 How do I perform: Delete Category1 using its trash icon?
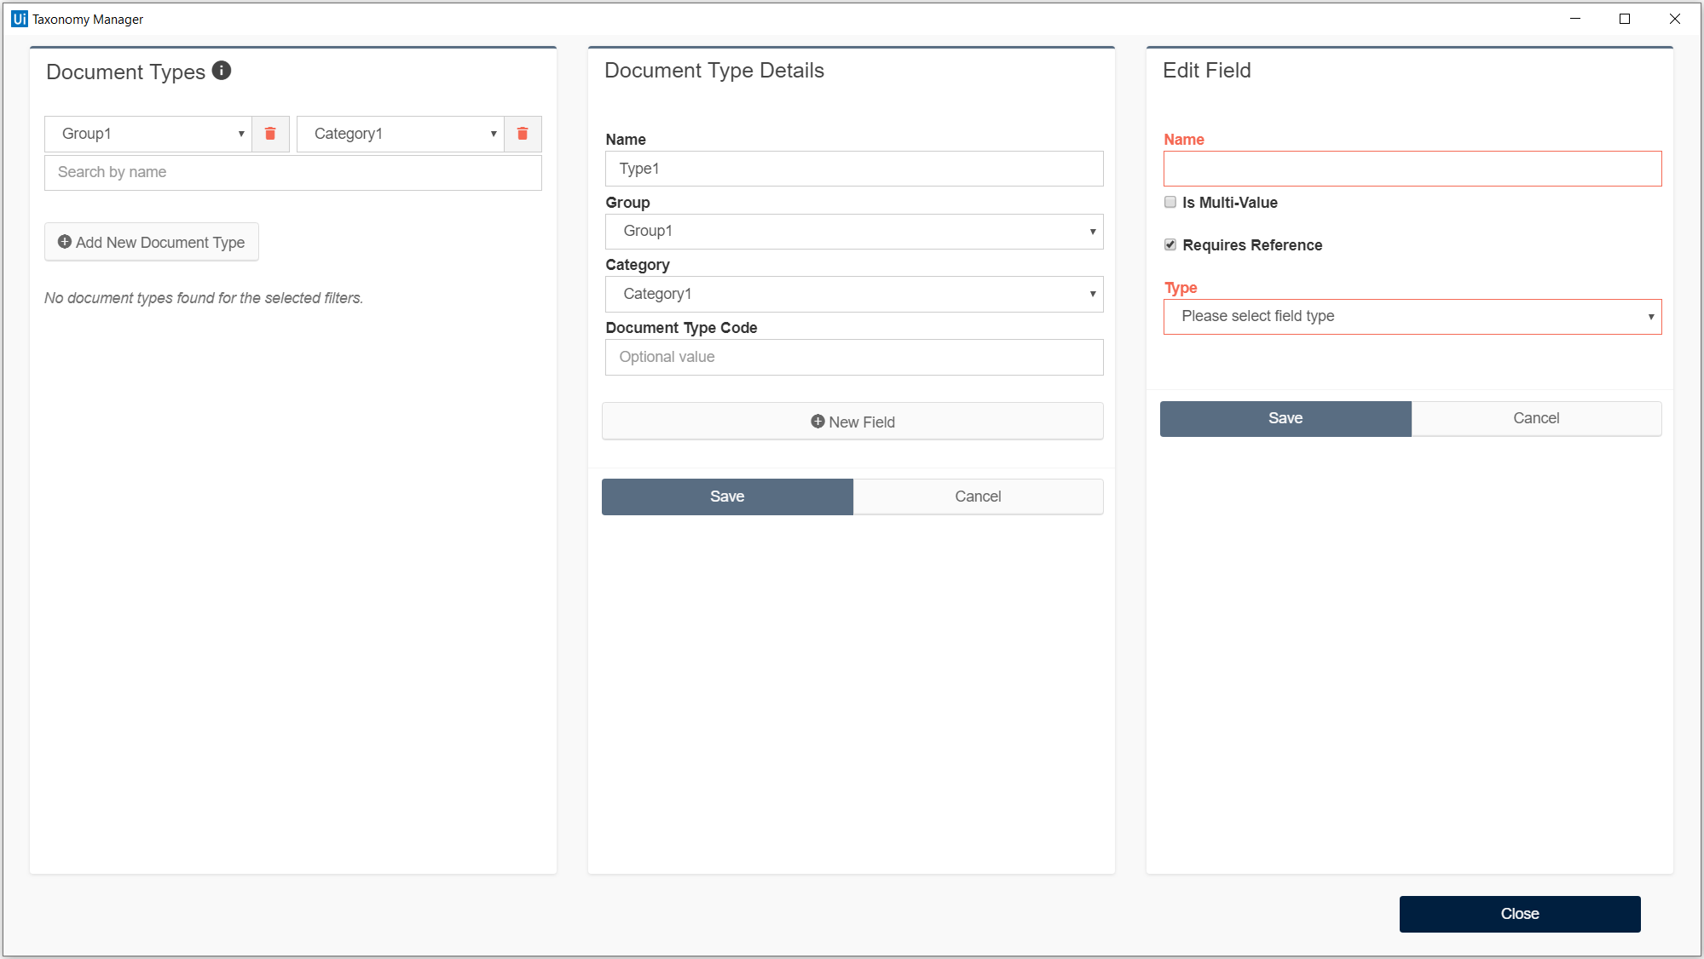pos(523,134)
